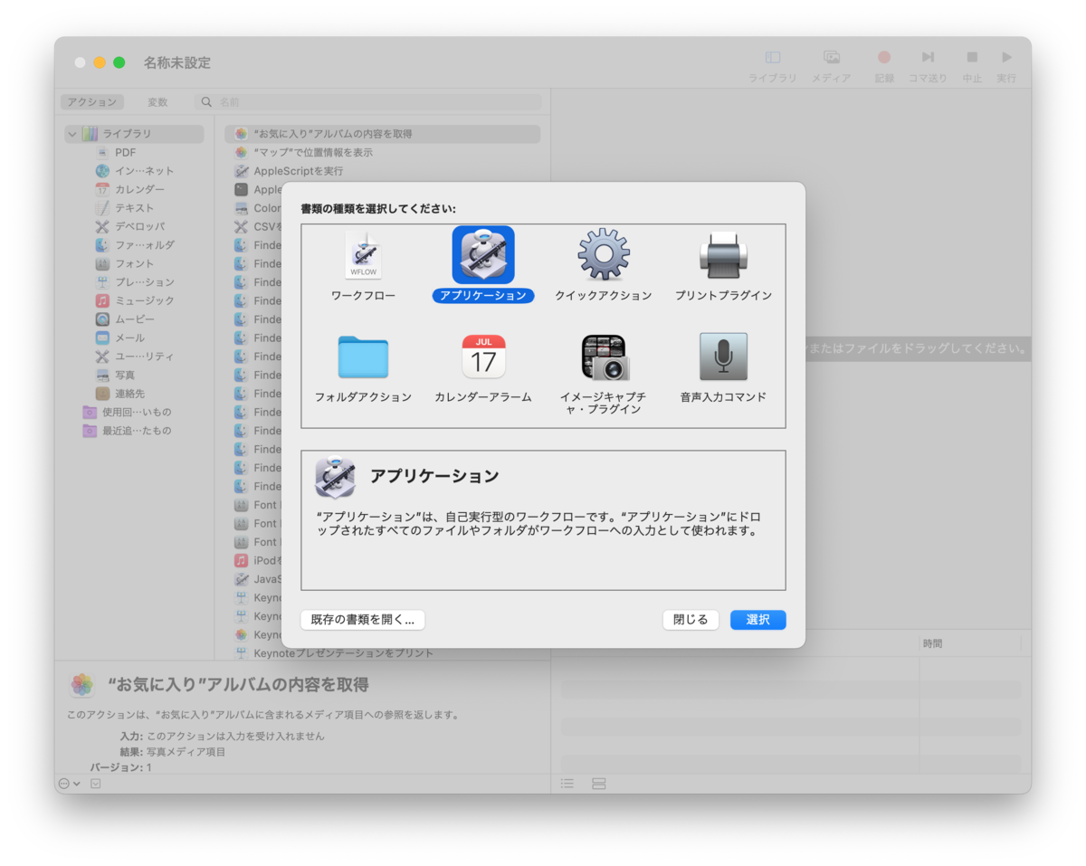Viewport: 1086px width, 866px height.
Task: Select the 音声入力コマンド microphone icon
Action: pyautogui.click(x=723, y=357)
